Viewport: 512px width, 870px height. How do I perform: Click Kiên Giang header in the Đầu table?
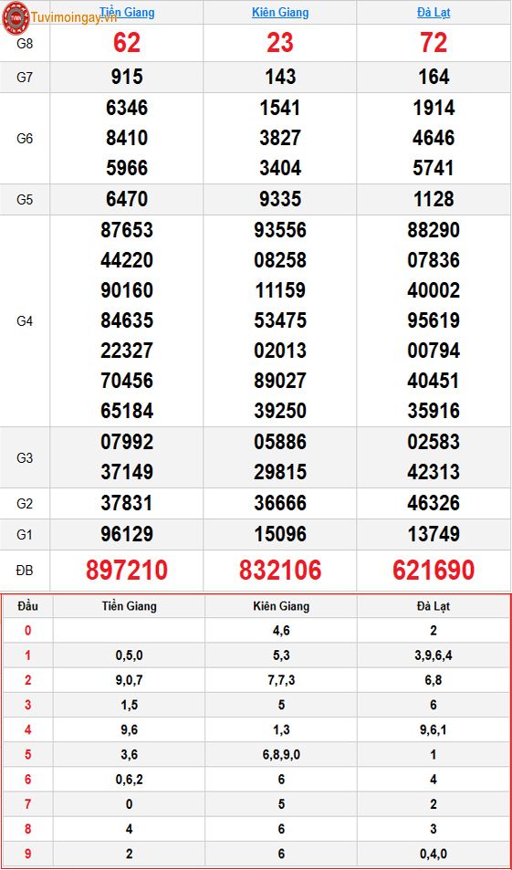click(281, 606)
